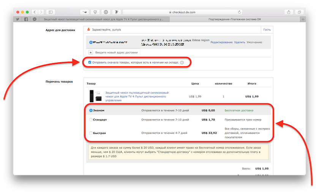The height and width of the screenshot is (194, 319).
Task: Click the Здравствуйте, yuriyls greeting
Action: 106,30
